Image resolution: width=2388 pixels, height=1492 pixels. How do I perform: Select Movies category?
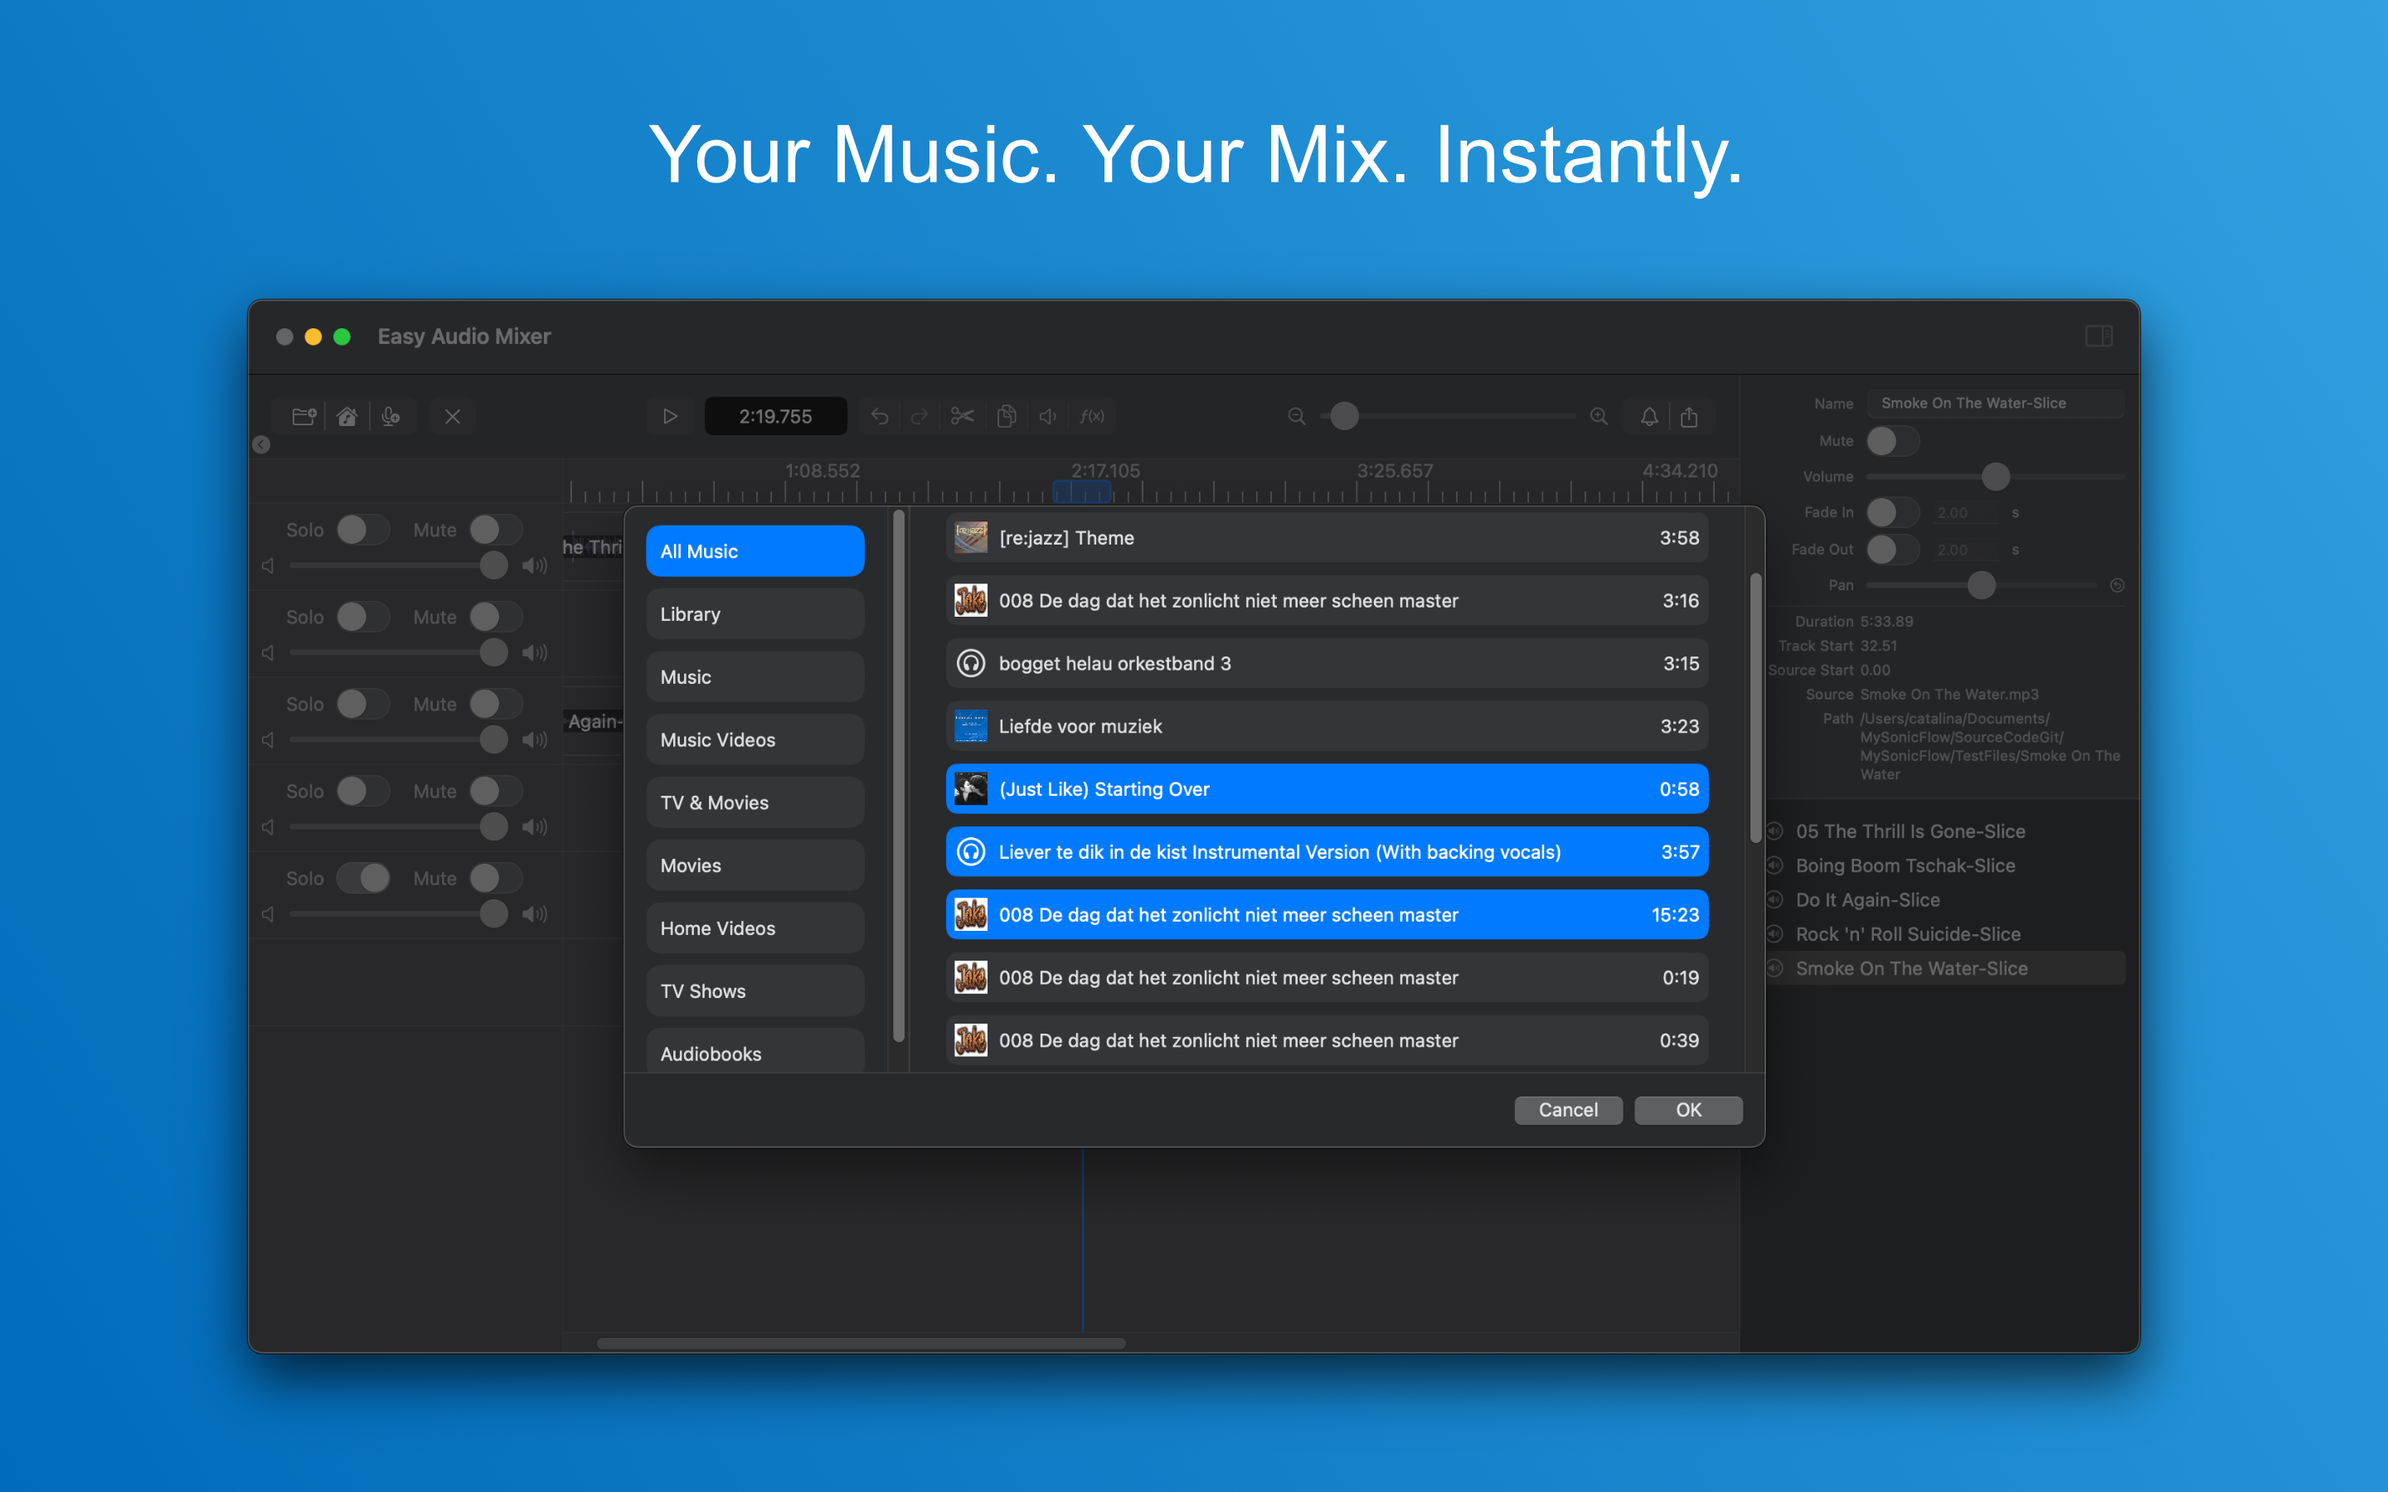click(x=755, y=865)
